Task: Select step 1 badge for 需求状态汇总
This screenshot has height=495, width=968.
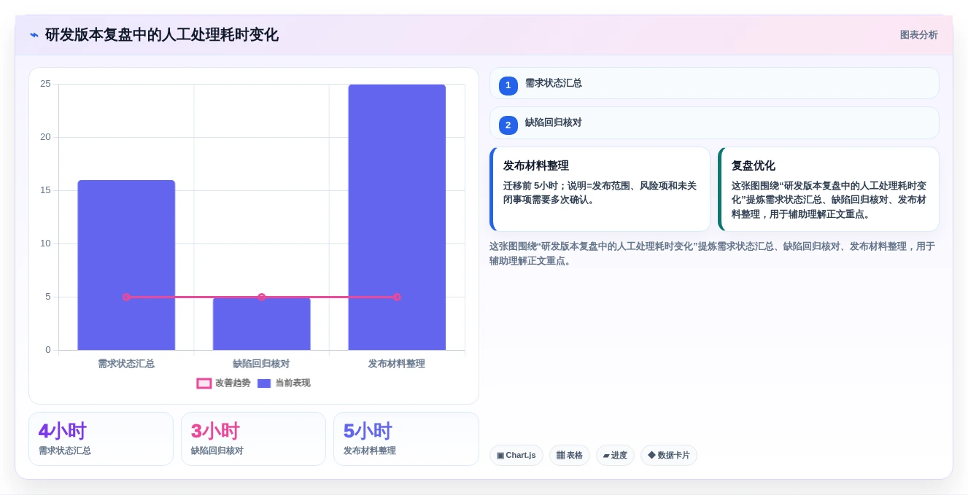Action: [508, 85]
